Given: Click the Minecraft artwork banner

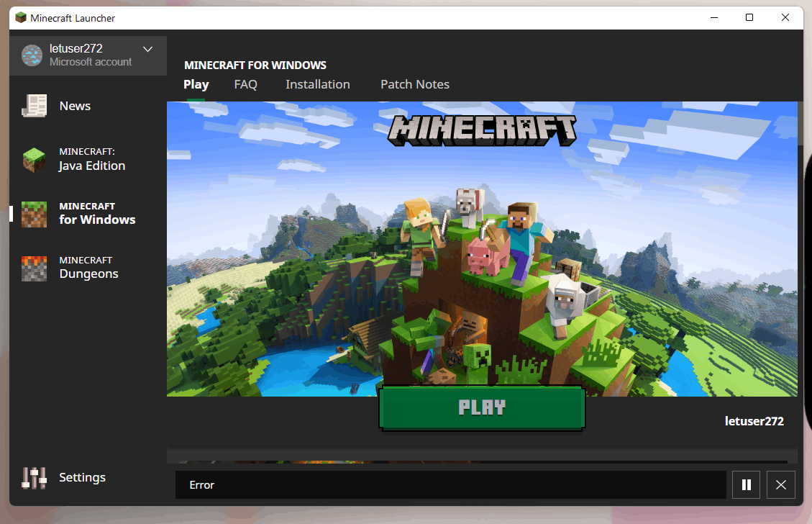Looking at the screenshot, I should pos(482,249).
